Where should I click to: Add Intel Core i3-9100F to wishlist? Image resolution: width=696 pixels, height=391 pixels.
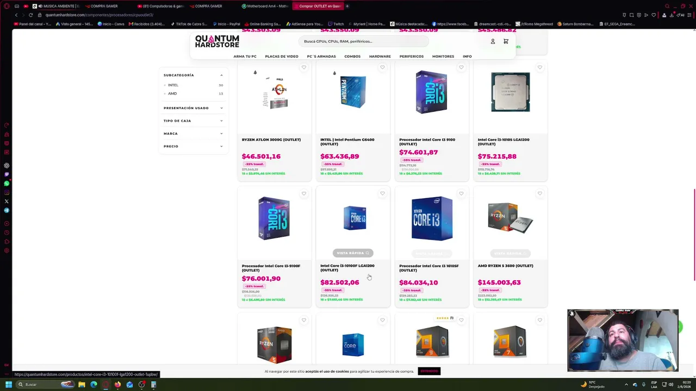point(304,193)
